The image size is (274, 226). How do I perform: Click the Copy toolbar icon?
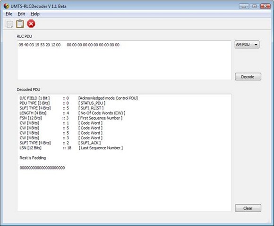click(x=9, y=24)
